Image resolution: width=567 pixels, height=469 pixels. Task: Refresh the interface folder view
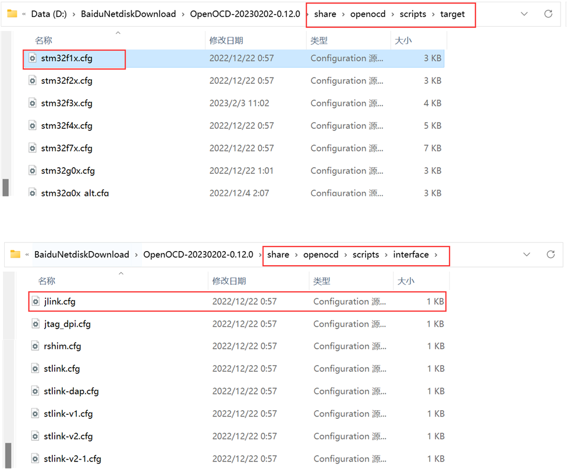pos(550,255)
